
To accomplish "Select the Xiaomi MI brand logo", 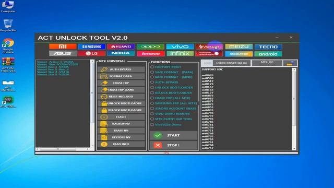I will tap(63, 46).
